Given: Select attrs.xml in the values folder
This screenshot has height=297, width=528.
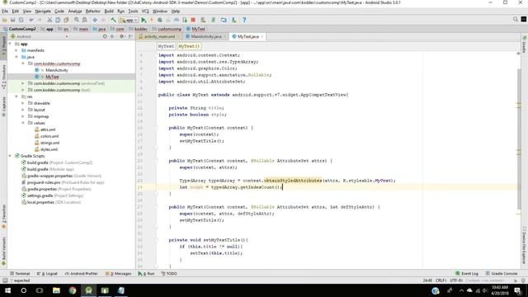Looking at the screenshot, I should click(48, 130).
